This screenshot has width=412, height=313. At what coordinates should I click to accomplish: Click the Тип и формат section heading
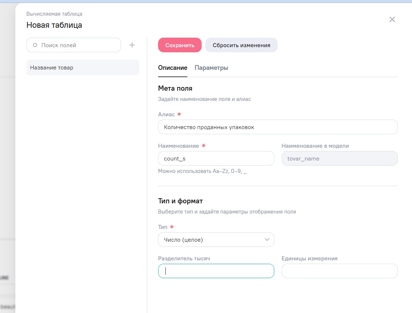180,201
